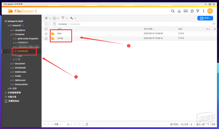The height and width of the screenshot is (129, 219).
Task: Go forward with the right navigation arrow
Action: (x=49, y=24)
